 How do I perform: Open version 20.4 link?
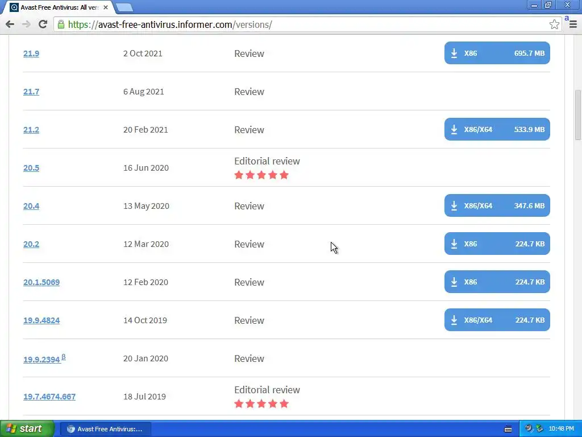point(31,206)
